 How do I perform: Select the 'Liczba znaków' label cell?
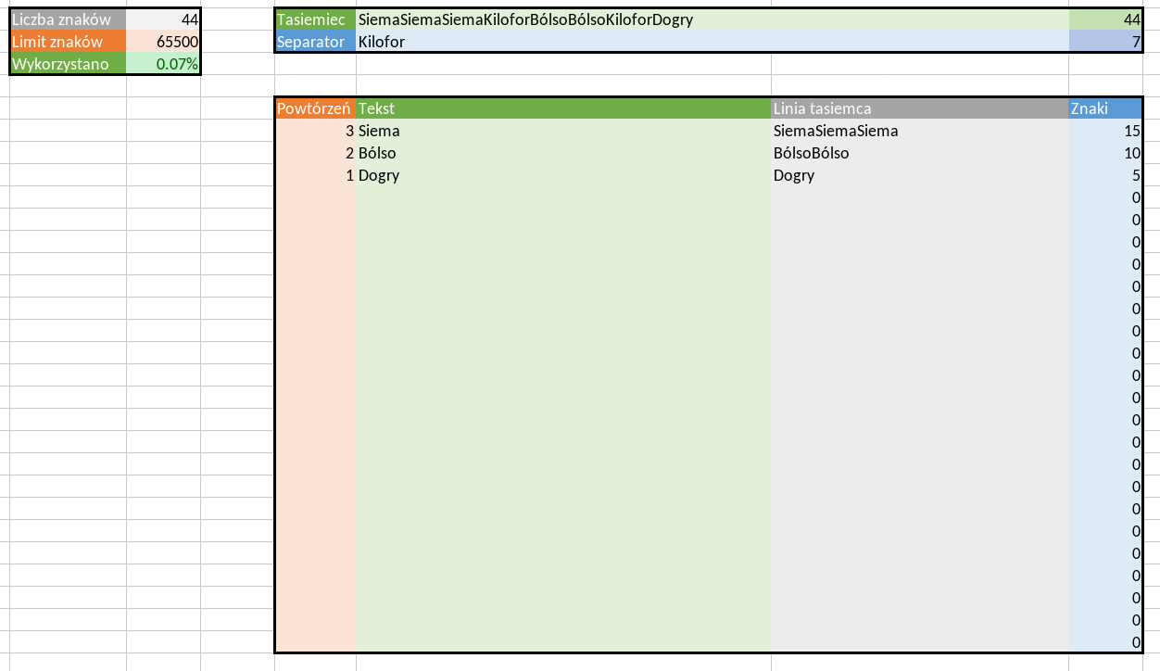[x=67, y=19]
